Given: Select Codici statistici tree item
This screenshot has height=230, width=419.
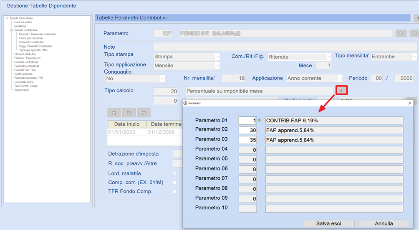Looking at the screenshot, I should [x=23, y=22].
